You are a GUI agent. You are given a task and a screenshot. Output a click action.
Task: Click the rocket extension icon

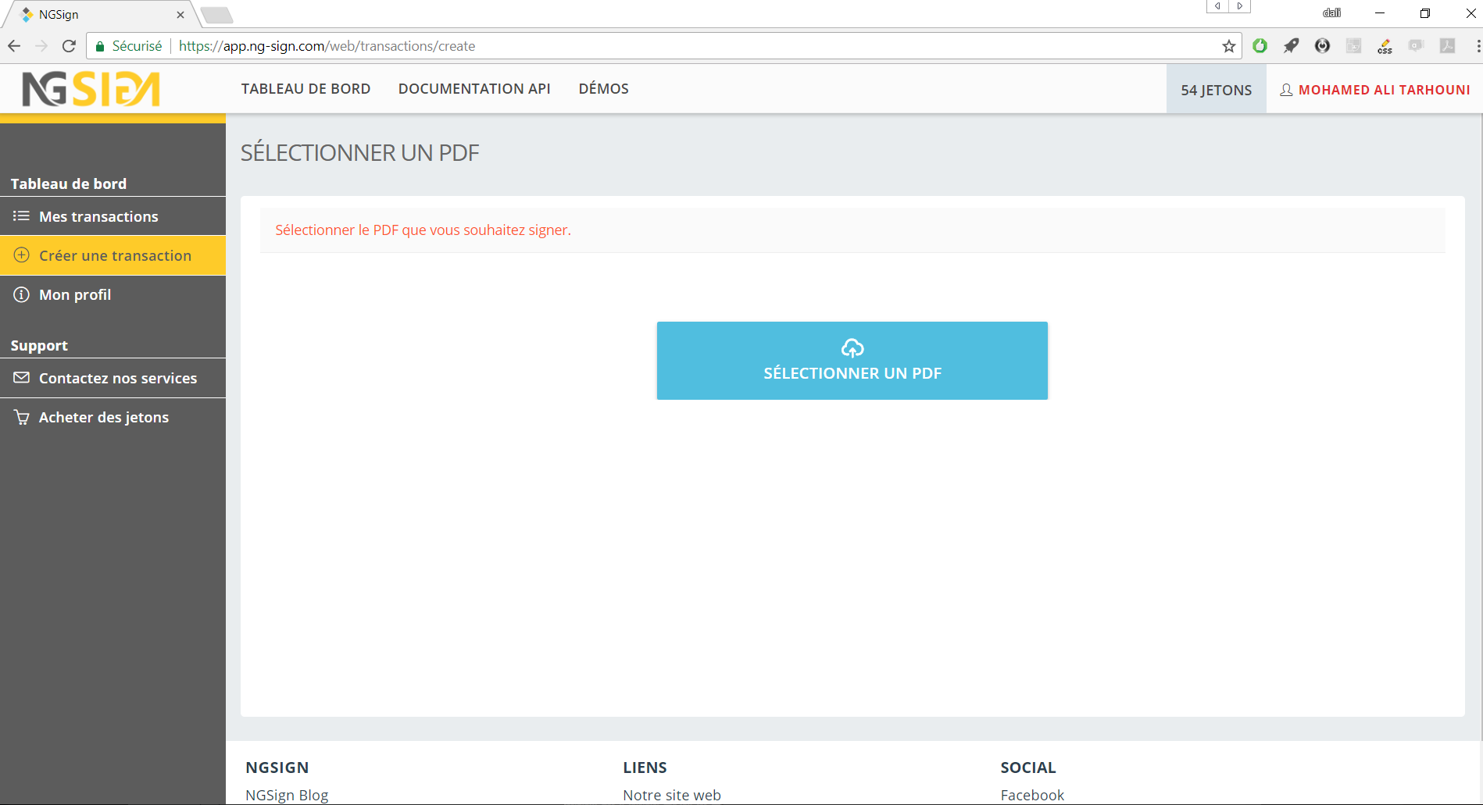pos(1291,46)
